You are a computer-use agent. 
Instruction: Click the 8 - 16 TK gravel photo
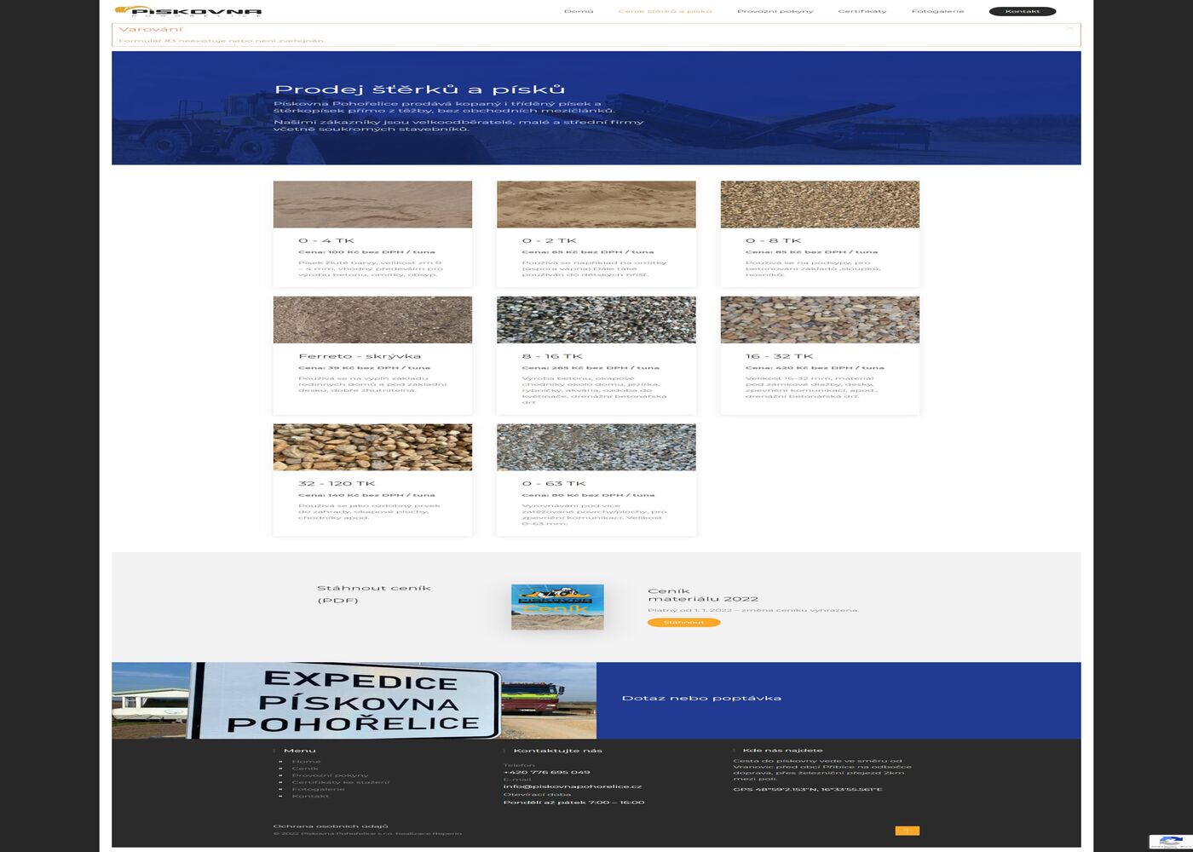[596, 319]
